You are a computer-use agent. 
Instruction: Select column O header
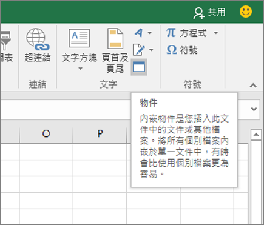point(46,133)
